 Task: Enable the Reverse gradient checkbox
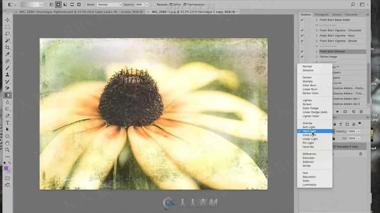(x=155, y=5)
